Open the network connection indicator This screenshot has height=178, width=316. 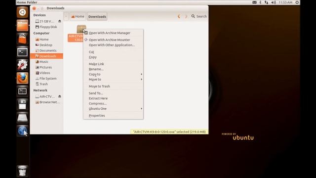click(x=266, y=2)
